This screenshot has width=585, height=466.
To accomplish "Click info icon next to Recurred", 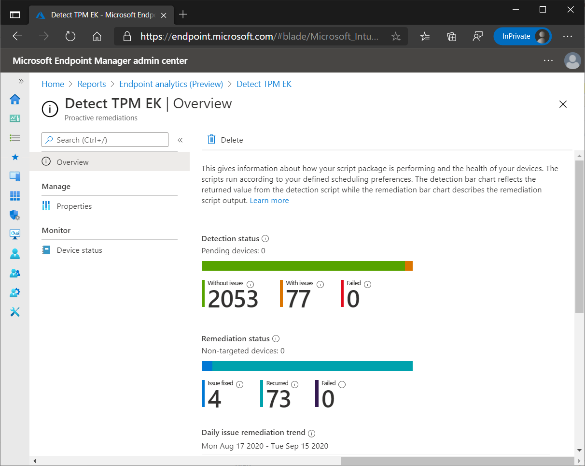I will (x=295, y=384).
